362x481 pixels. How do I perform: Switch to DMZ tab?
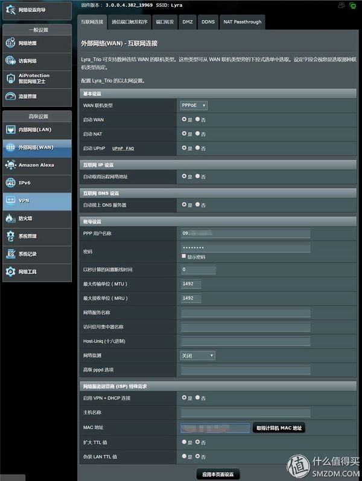tap(187, 22)
